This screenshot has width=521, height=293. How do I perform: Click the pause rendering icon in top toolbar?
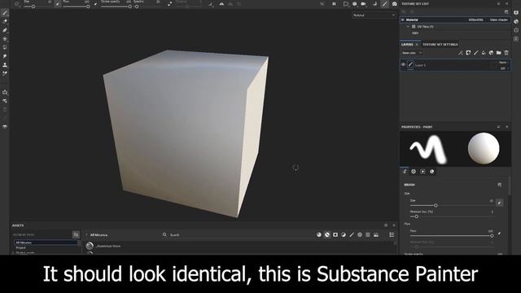(334, 4)
